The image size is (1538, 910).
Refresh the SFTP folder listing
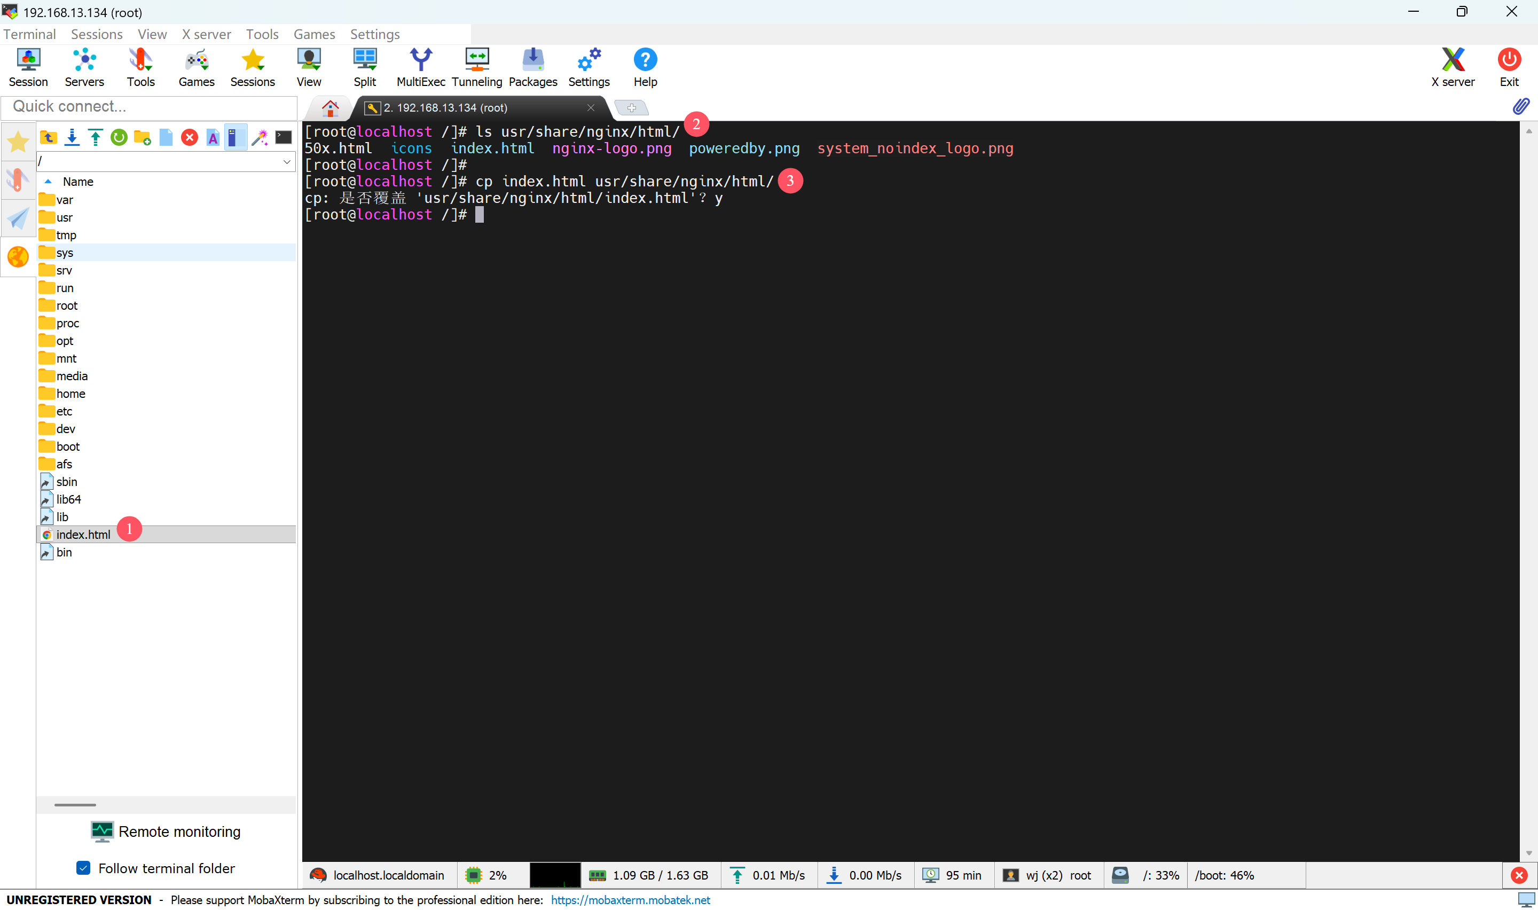[x=119, y=137]
